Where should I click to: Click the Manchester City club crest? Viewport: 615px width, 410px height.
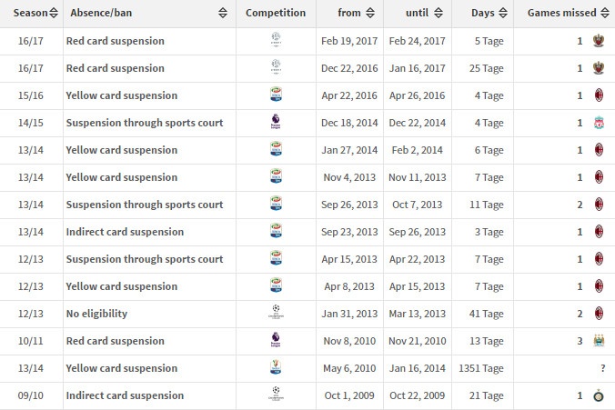598,341
